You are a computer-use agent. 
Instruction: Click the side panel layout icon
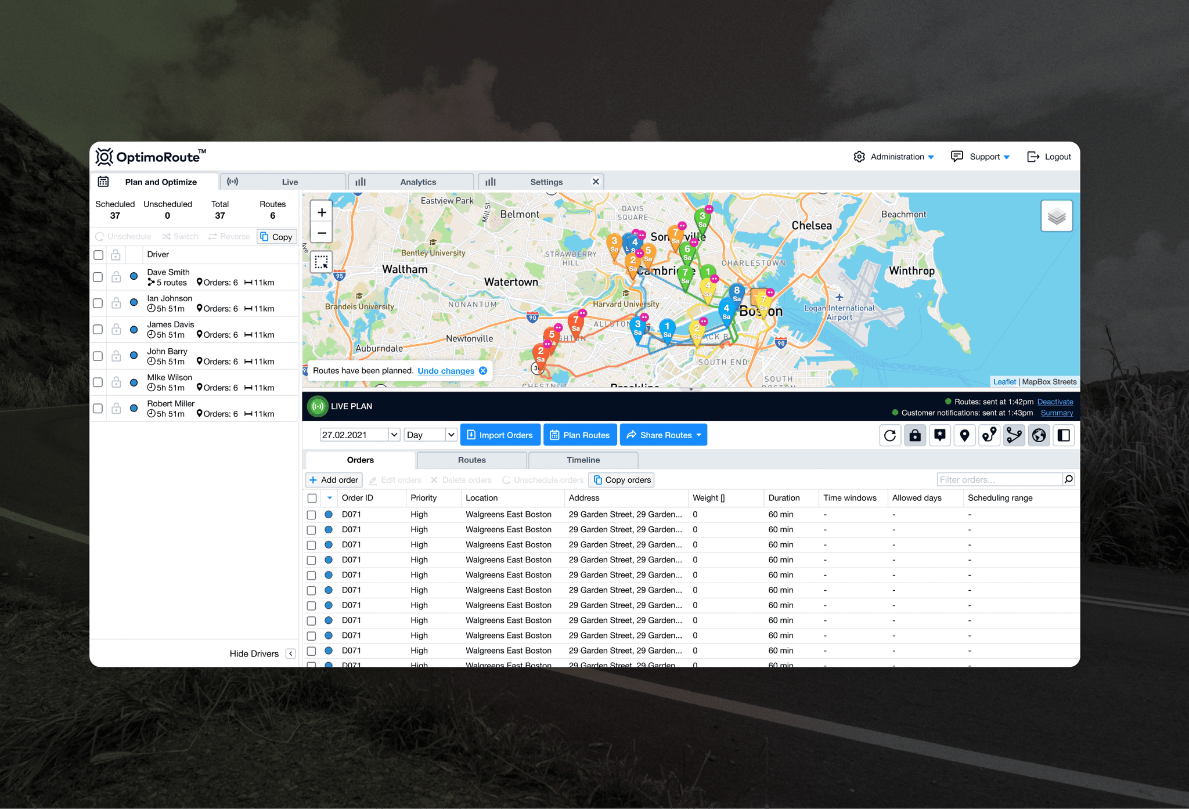pyautogui.click(x=1064, y=435)
